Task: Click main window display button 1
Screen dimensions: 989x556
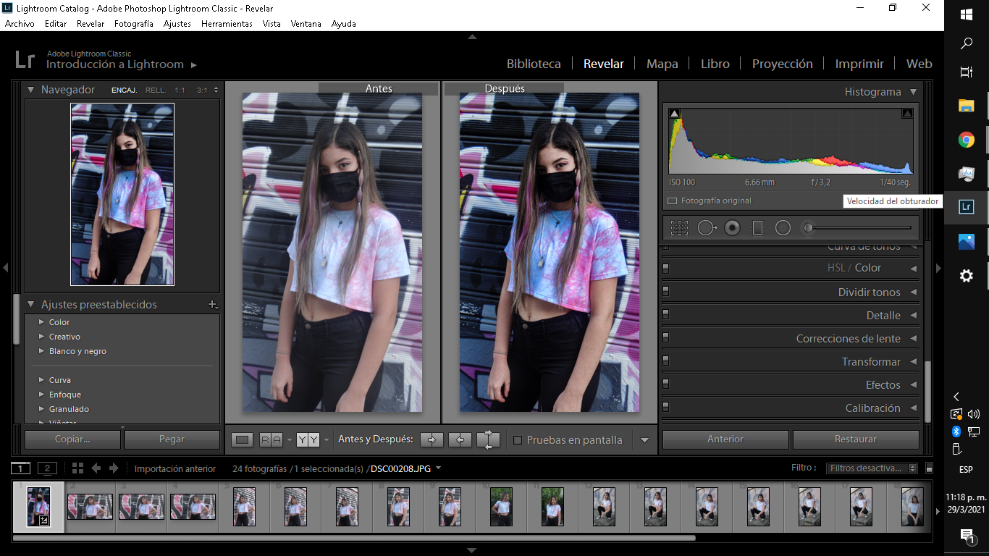Action: (x=21, y=468)
